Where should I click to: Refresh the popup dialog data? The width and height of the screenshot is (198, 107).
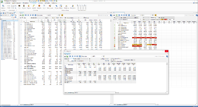click(x=80, y=56)
